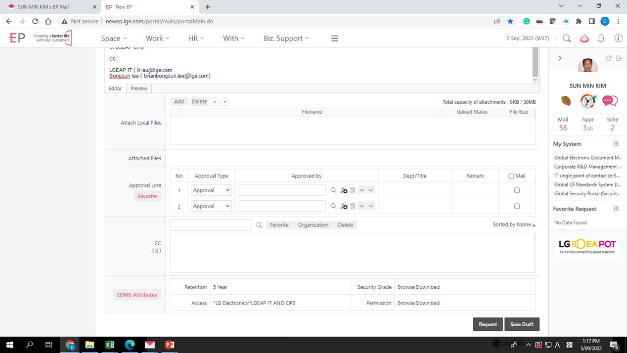Check the Mail checkbox in the header row

point(511,176)
